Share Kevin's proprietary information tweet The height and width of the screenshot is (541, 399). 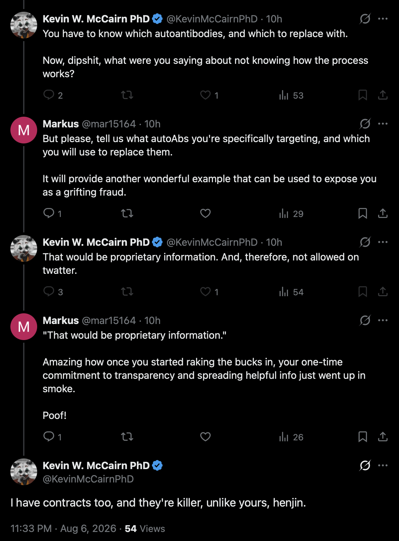(x=383, y=292)
